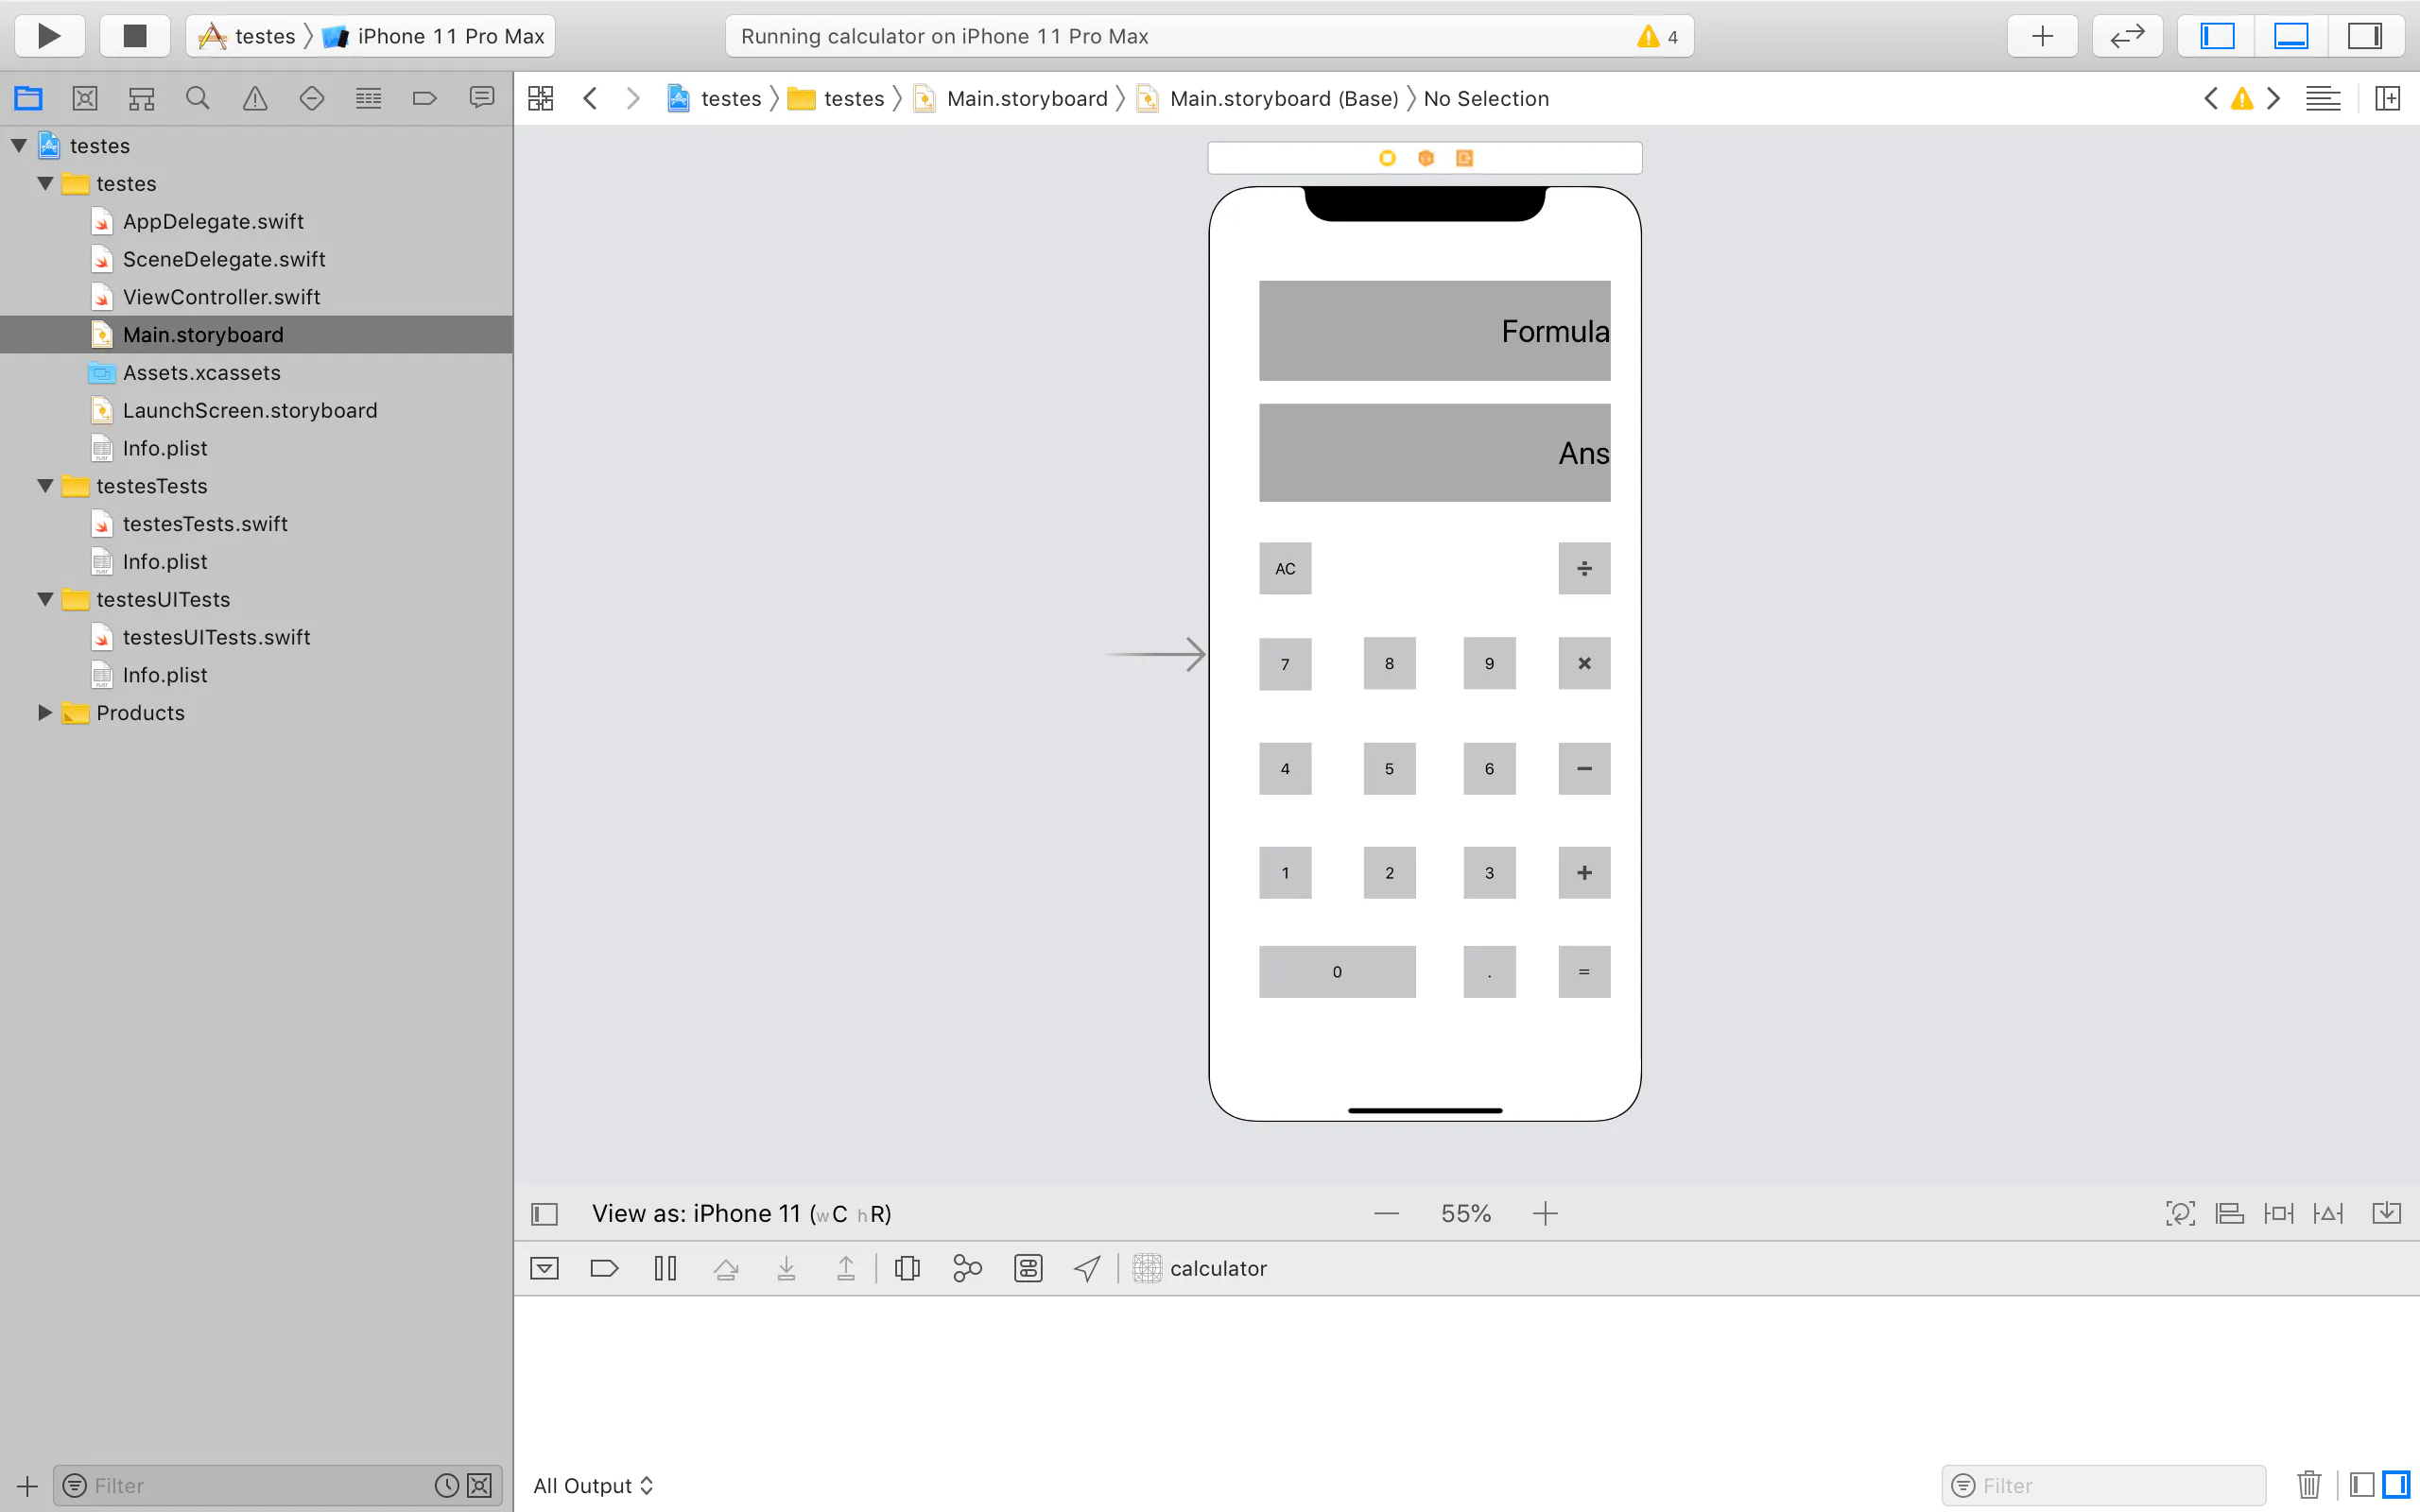Open the Find navigator magnifier icon
Image resolution: width=2420 pixels, height=1512 pixels.
click(x=198, y=98)
